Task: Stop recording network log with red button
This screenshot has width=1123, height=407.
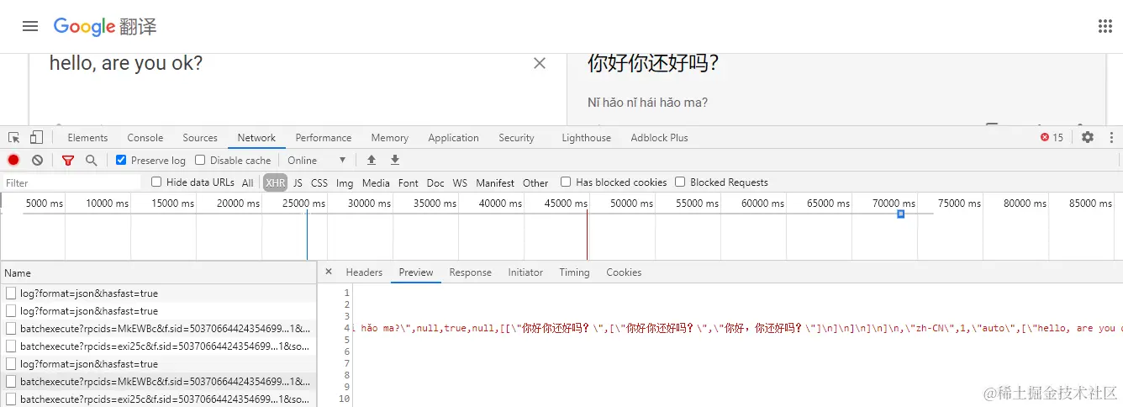Action: coord(13,160)
